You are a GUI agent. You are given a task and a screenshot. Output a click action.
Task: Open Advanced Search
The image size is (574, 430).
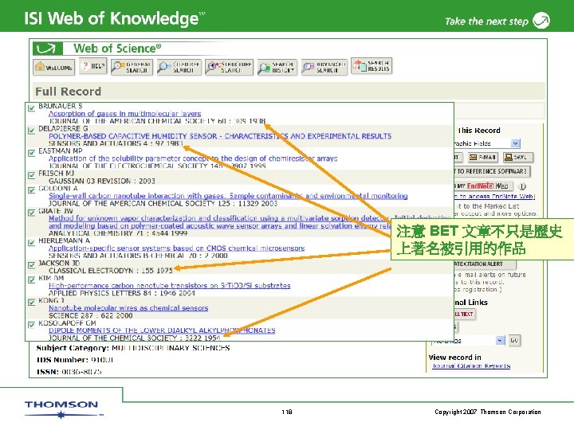click(324, 67)
